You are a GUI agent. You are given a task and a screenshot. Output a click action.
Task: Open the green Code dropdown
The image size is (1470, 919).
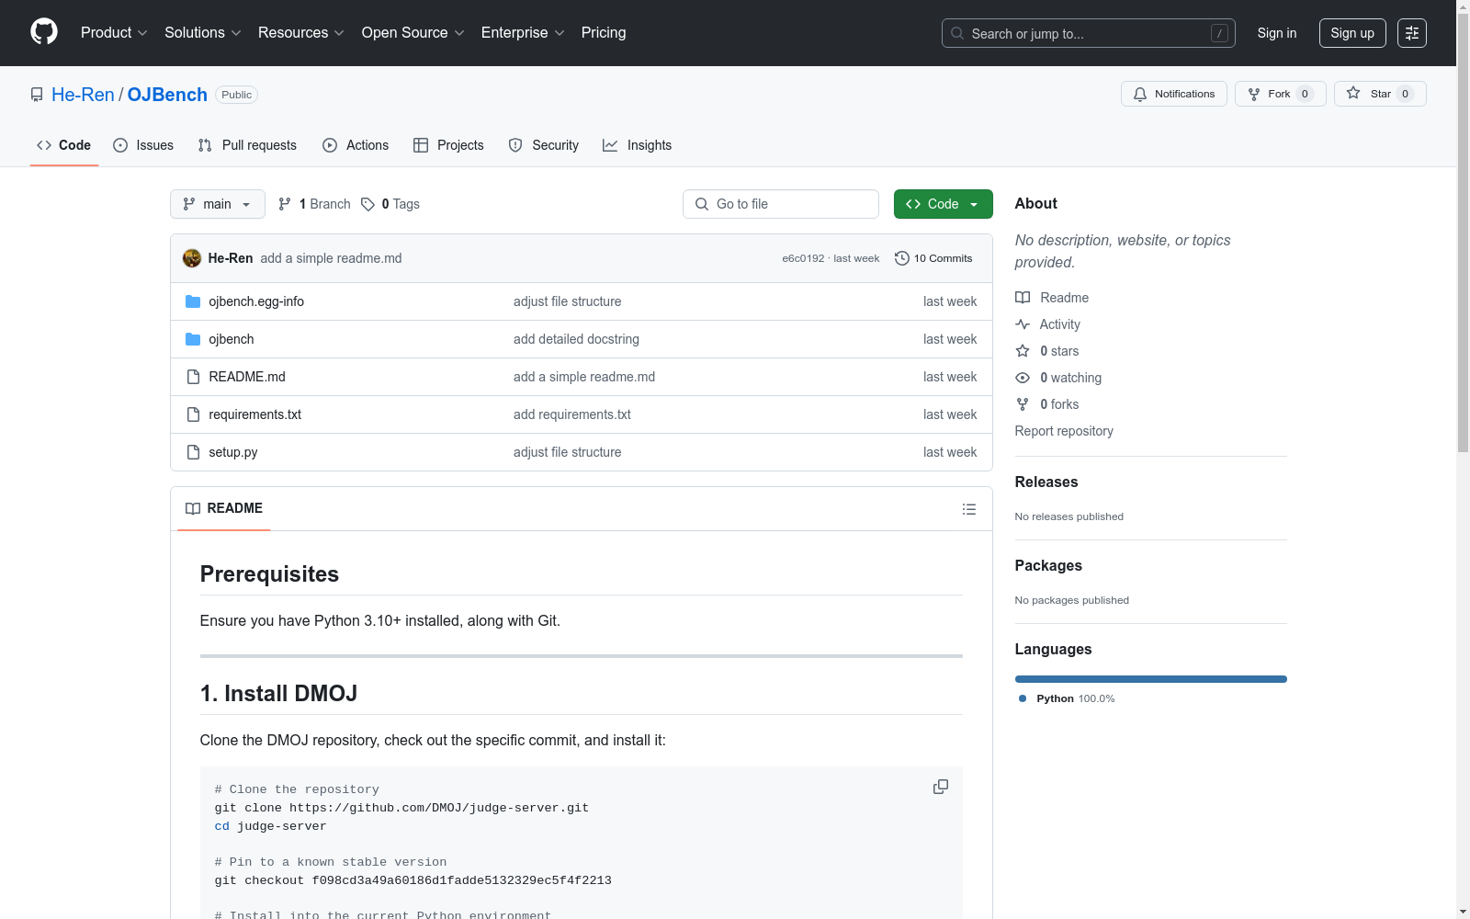943,204
